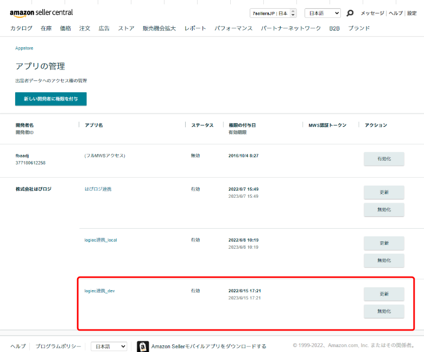The width and height of the screenshot is (424, 352).
Task: Open the logiec連携_local app link
Action: 100,240
